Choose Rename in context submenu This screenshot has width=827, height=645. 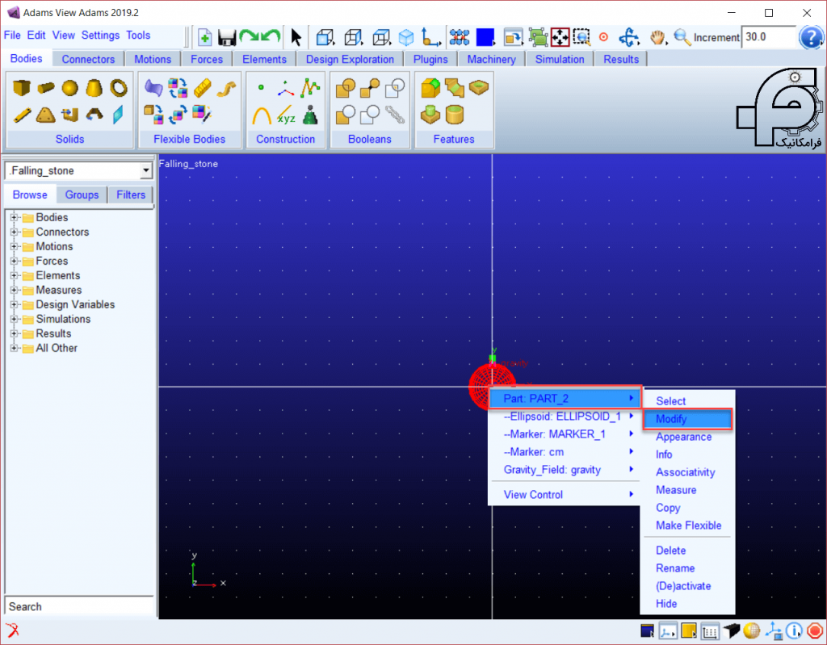[x=675, y=568]
